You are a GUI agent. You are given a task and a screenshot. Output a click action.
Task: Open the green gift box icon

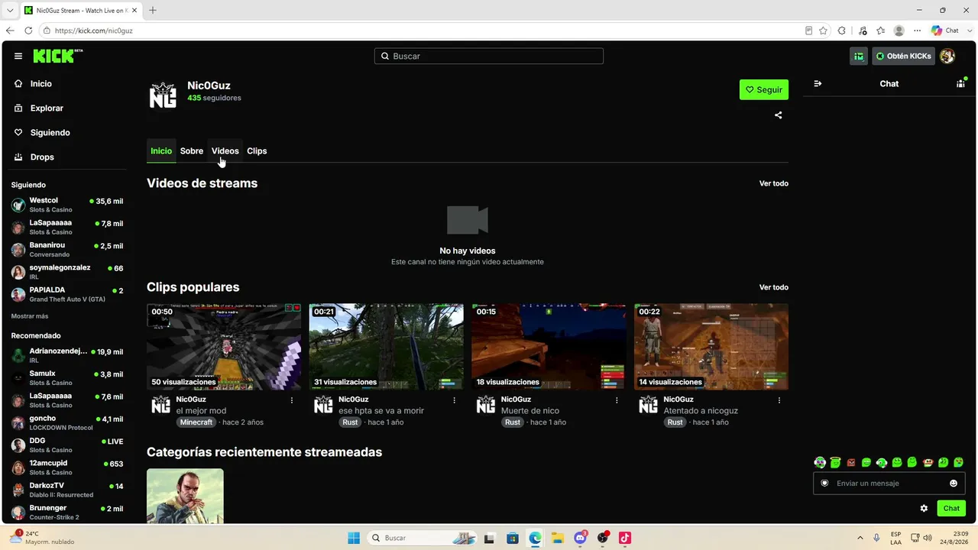(x=859, y=56)
